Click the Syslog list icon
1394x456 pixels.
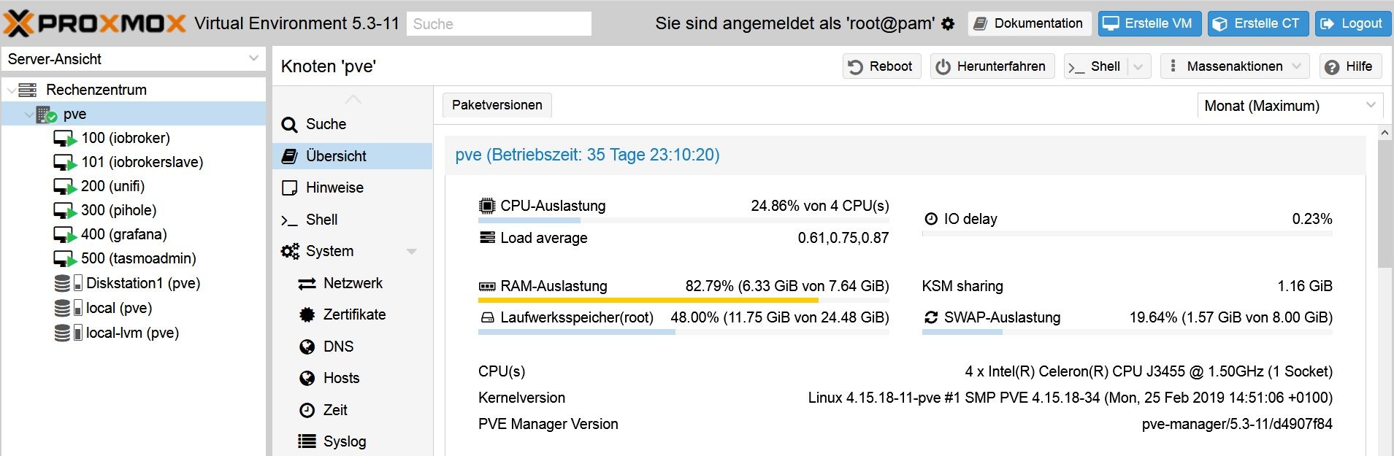pyautogui.click(x=307, y=441)
